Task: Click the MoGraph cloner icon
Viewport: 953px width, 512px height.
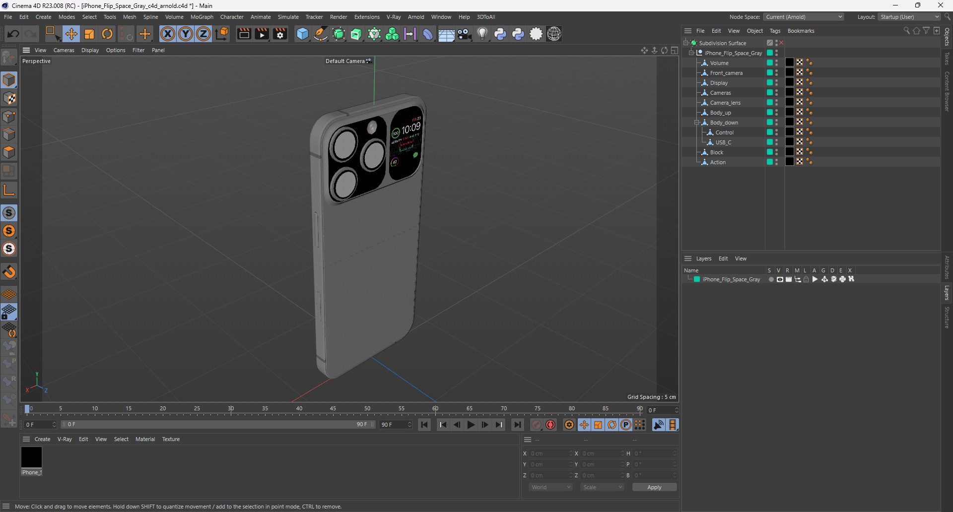Action: point(392,34)
